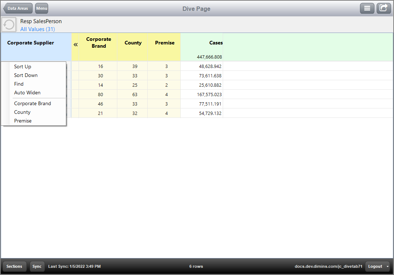This screenshot has height=275, width=394.
Task: Select Sort Up from the context menu
Action: (x=22, y=66)
